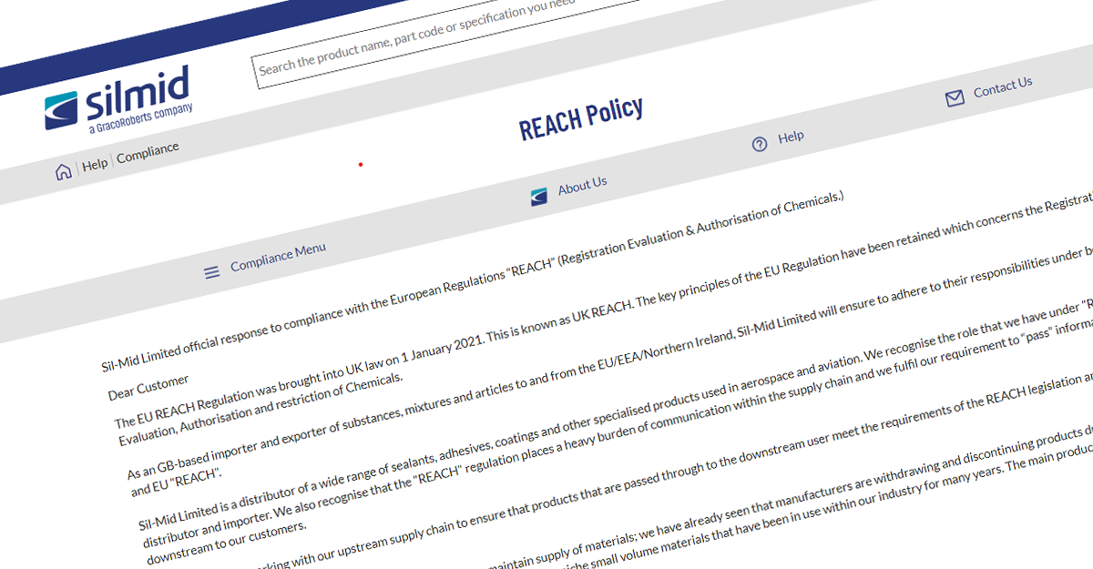Click the REACH Policy page heading
This screenshot has width=1093, height=569.
pos(581,120)
